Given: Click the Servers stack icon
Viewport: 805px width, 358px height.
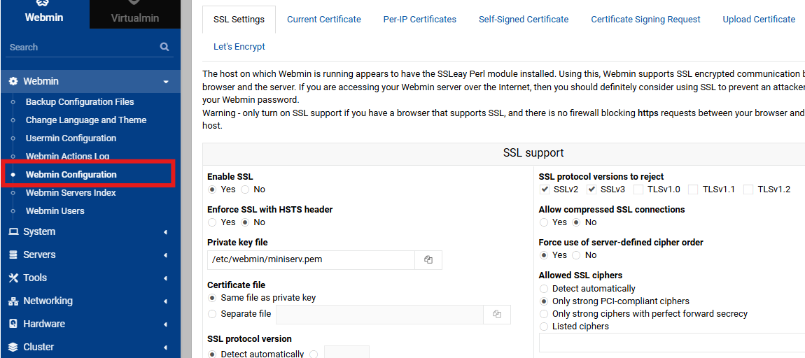Looking at the screenshot, I should click(13, 255).
